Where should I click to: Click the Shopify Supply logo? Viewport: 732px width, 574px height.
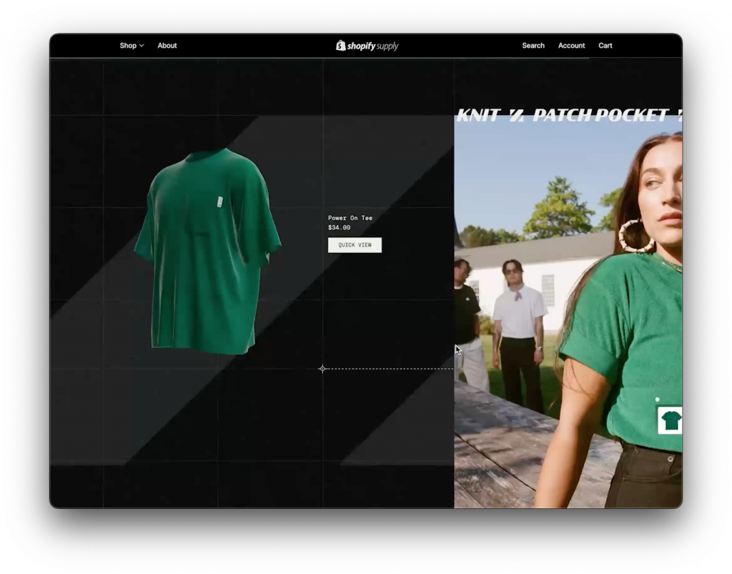point(367,46)
